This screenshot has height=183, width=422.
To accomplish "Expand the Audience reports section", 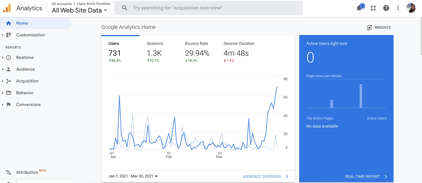I will (x=3, y=69).
